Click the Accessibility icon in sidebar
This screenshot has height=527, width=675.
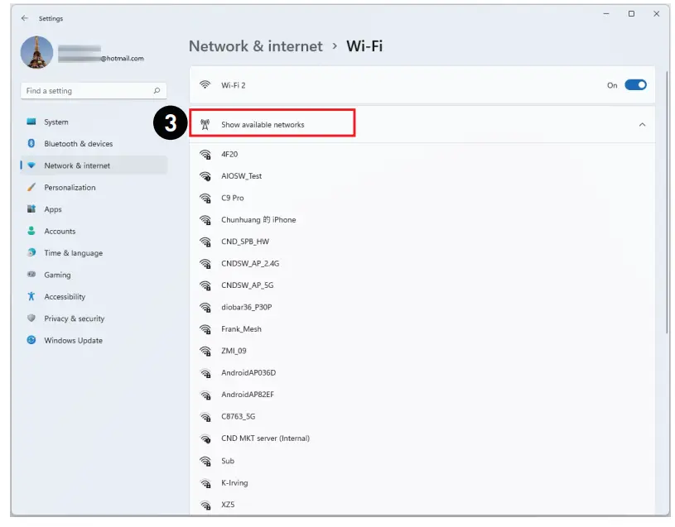point(32,297)
